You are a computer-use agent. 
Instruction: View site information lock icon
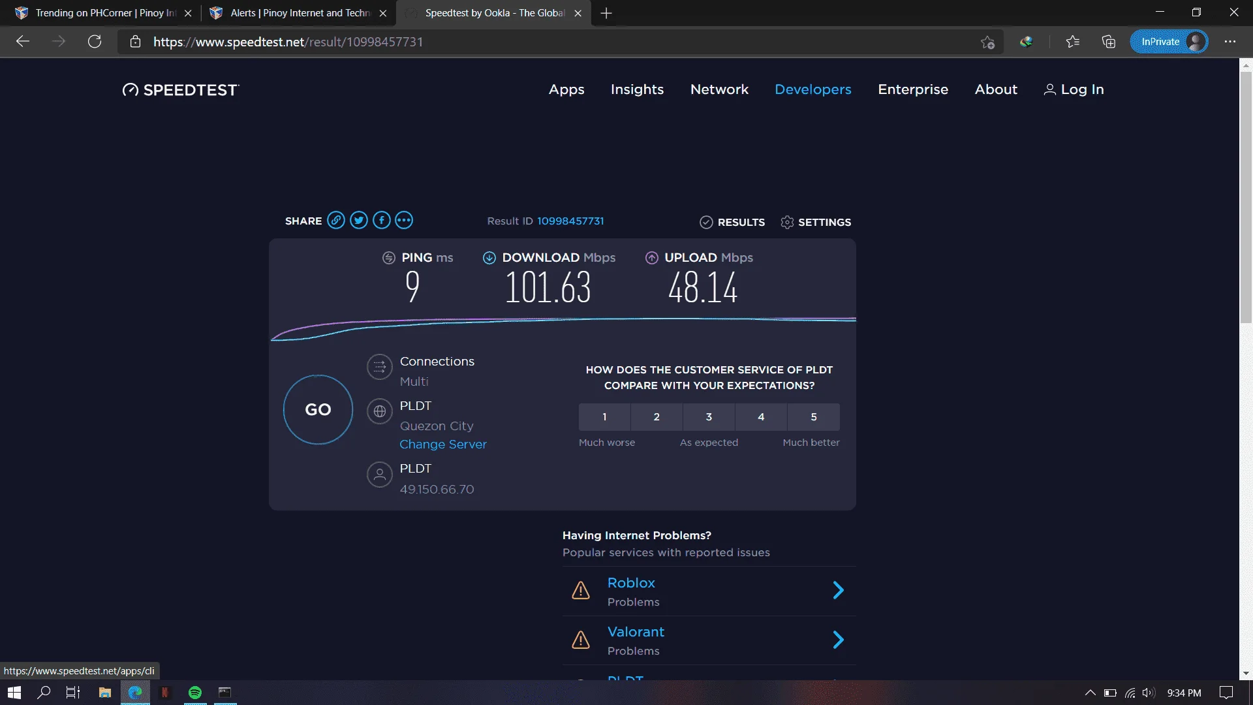135,42
